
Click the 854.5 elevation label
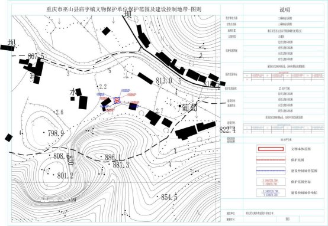click(x=169, y=197)
